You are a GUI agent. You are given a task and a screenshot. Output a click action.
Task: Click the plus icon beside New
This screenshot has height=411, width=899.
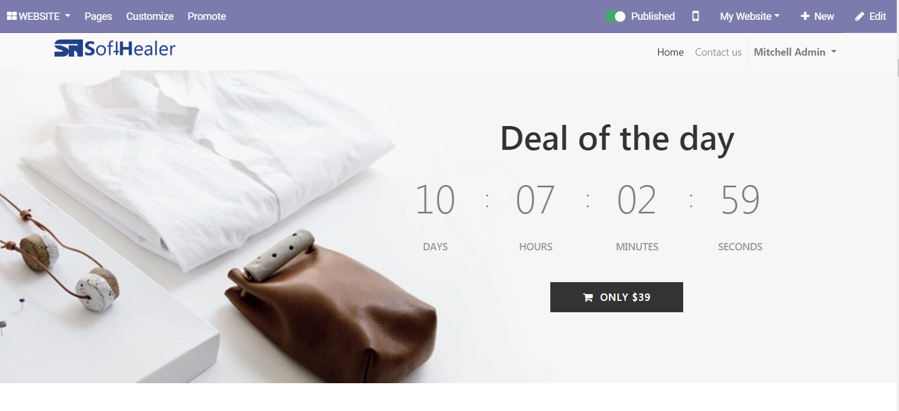pyautogui.click(x=805, y=16)
